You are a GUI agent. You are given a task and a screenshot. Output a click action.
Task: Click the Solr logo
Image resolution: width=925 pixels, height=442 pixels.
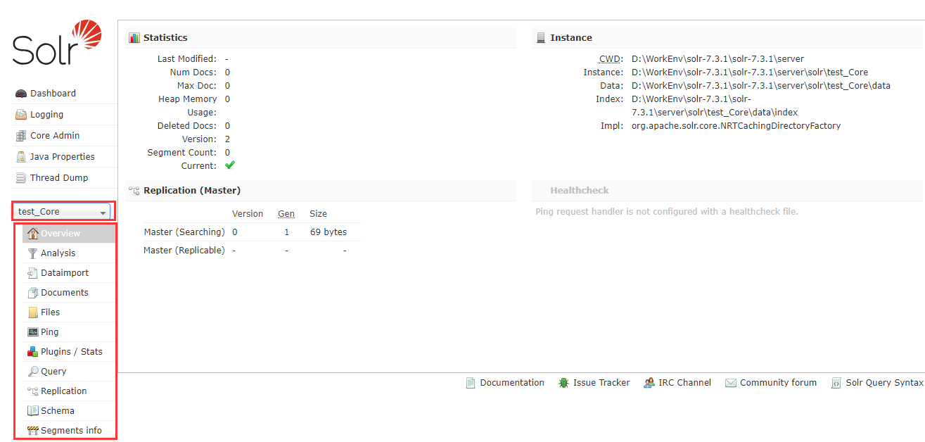coord(57,43)
